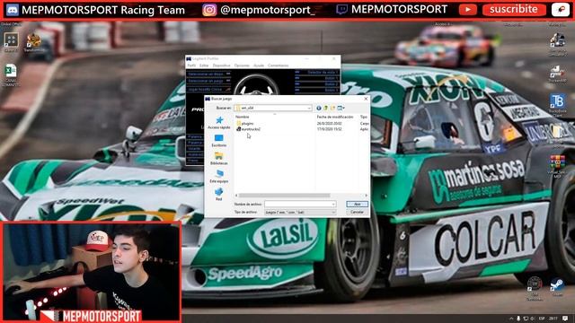This screenshot has height=323, width=575.
Task: Click the YouTube play icon in top banner
Action: (468, 10)
